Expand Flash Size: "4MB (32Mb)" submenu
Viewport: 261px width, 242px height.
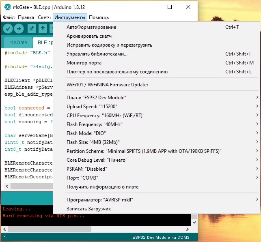(156, 142)
